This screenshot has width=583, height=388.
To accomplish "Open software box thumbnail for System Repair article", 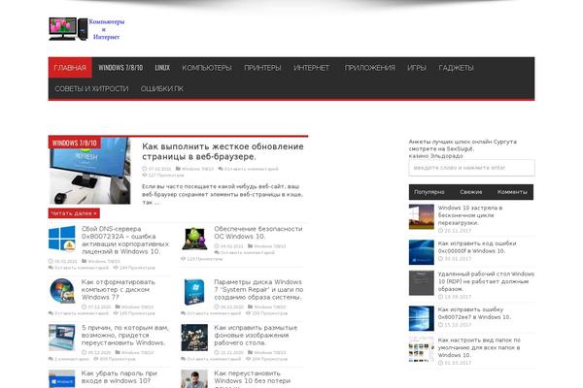I will 194,292.
